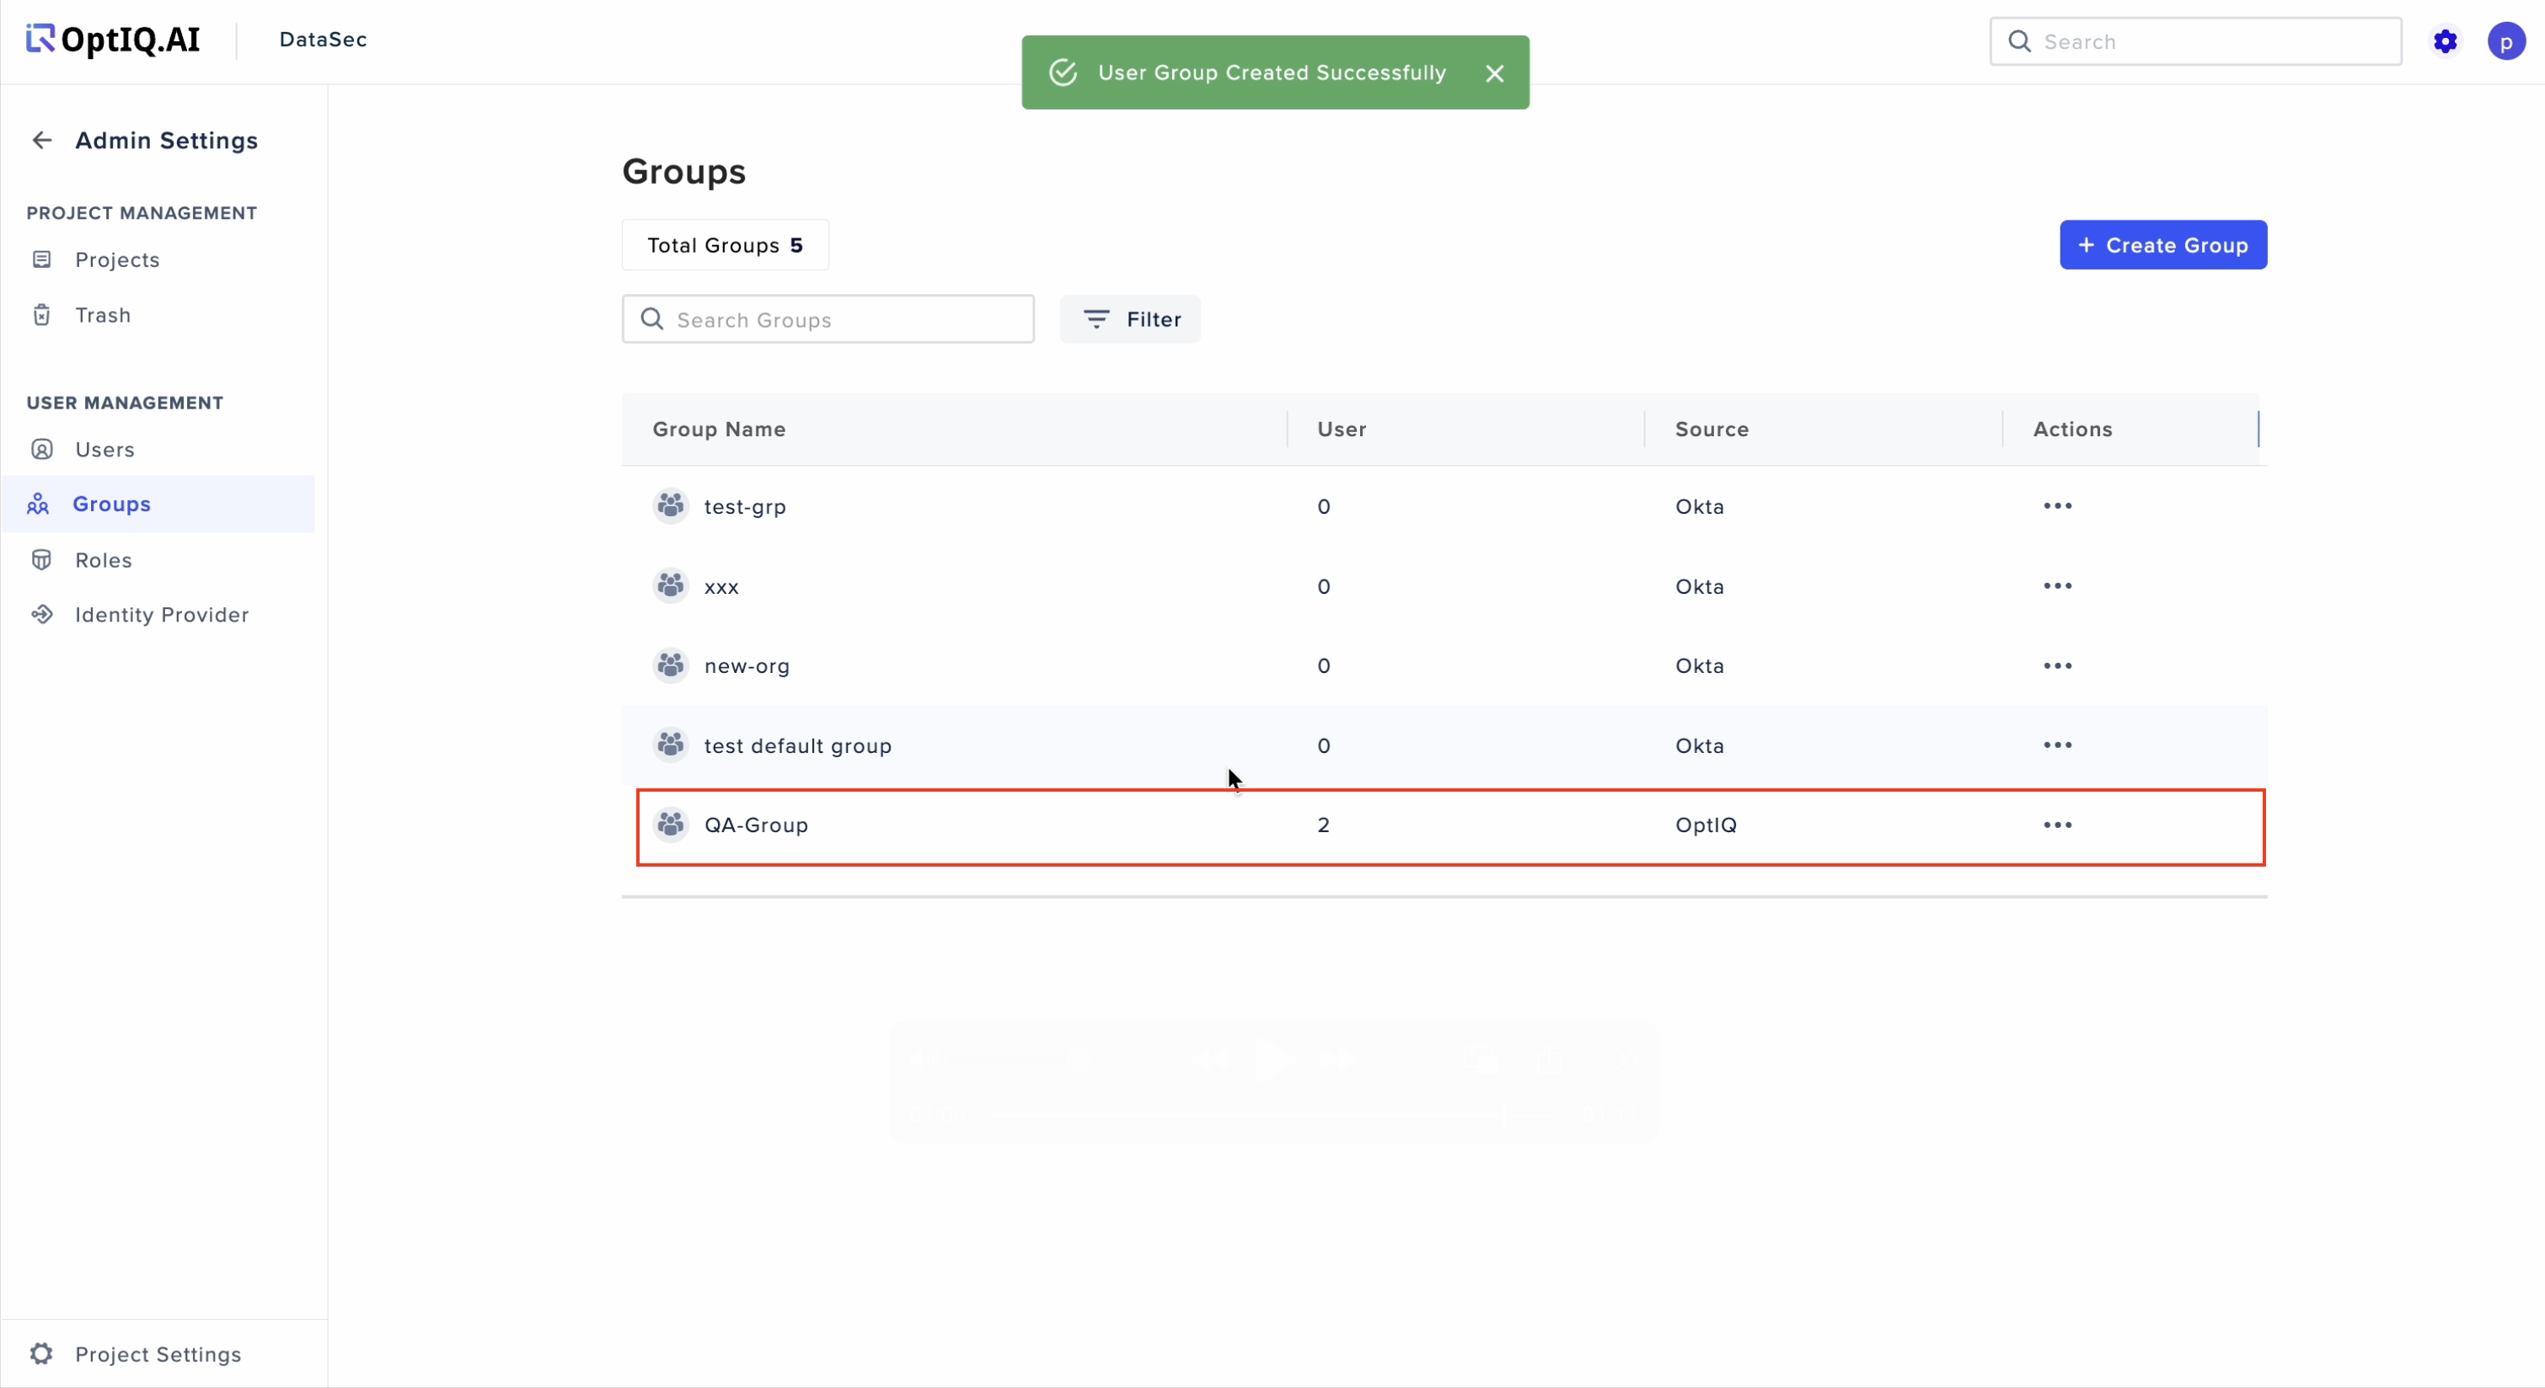Click the success checkmark icon in the toast
Image resolution: width=2545 pixels, height=1388 pixels.
click(1063, 73)
